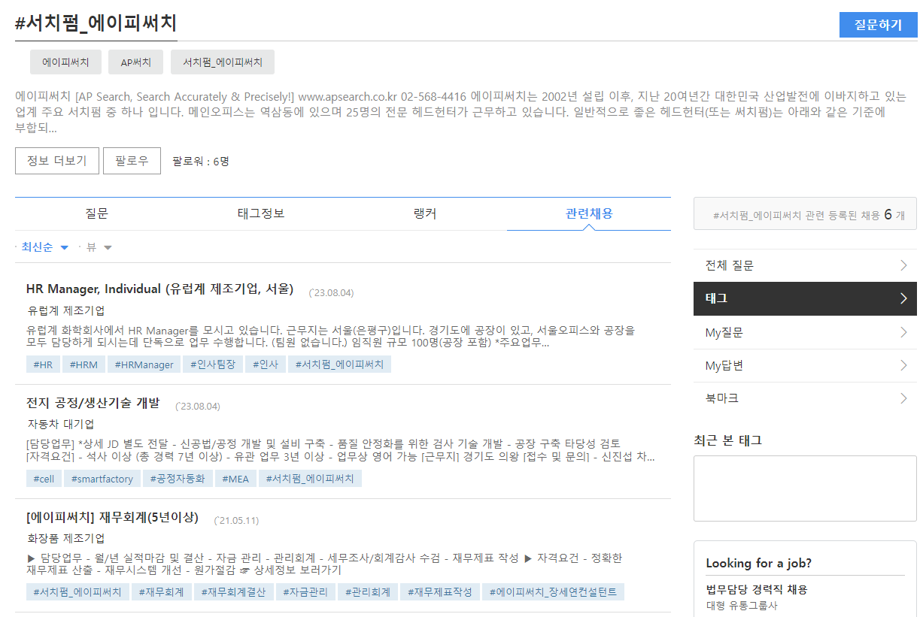Image resolution: width=923 pixels, height=617 pixels.
Task: Click the #자금관리 tag
Action: [x=305, y=592]
